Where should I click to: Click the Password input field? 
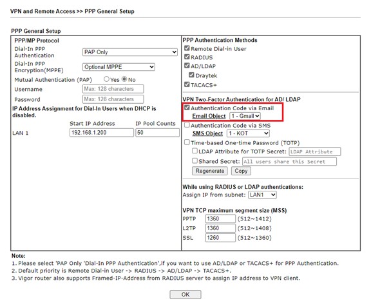point(113,99)
